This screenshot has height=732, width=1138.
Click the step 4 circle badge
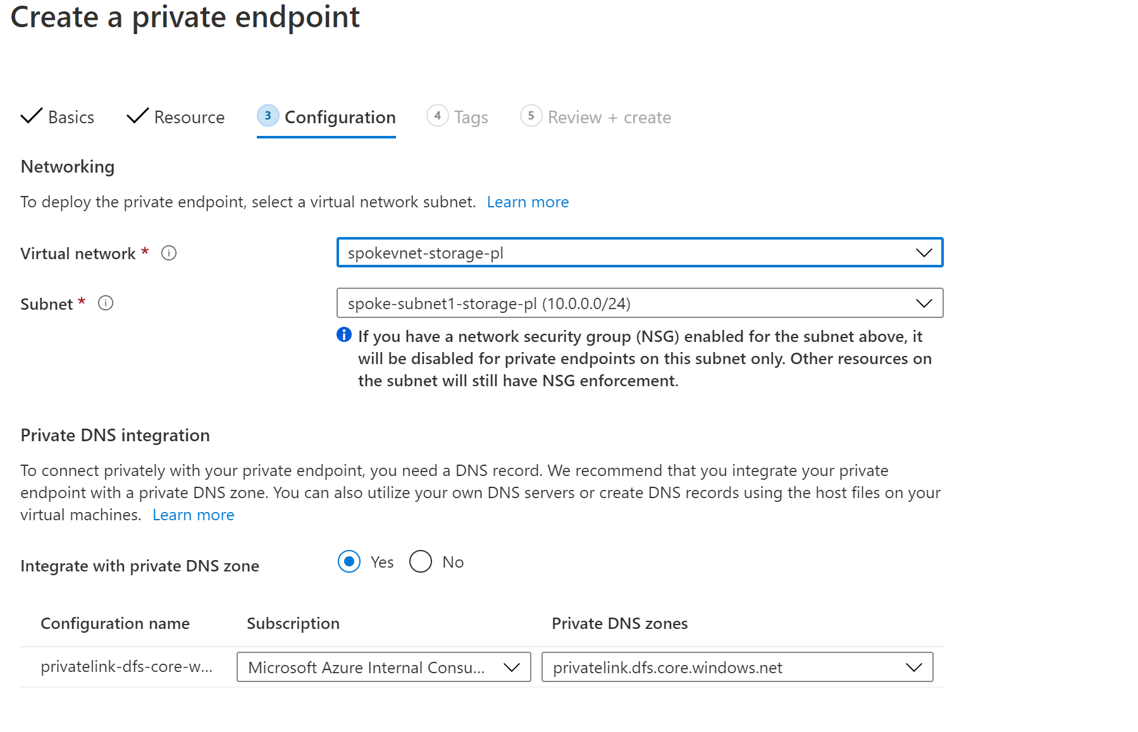click(437, 116)
